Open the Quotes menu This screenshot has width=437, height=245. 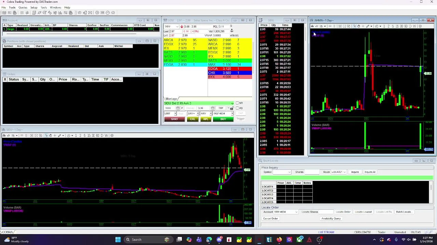pos(23,7)
